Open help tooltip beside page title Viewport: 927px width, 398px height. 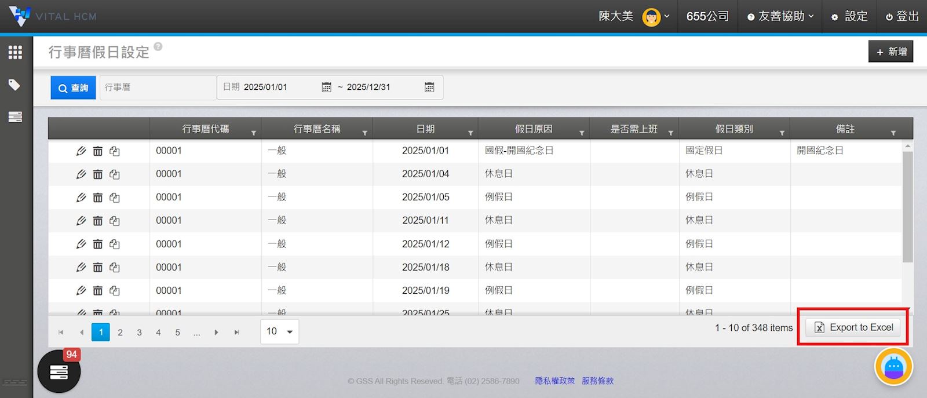158,47
